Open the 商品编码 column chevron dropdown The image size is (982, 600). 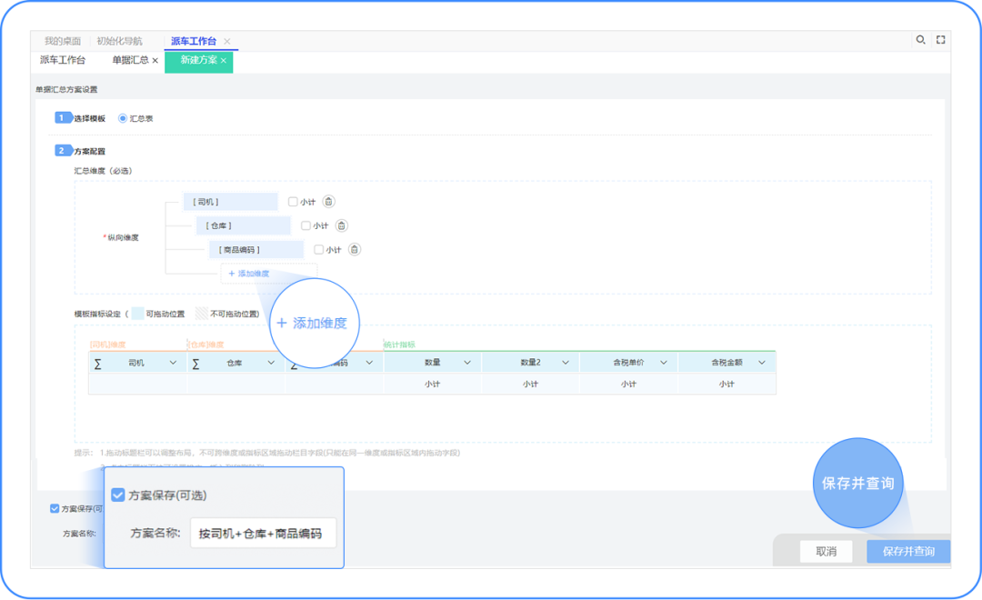tap(369, 363)
